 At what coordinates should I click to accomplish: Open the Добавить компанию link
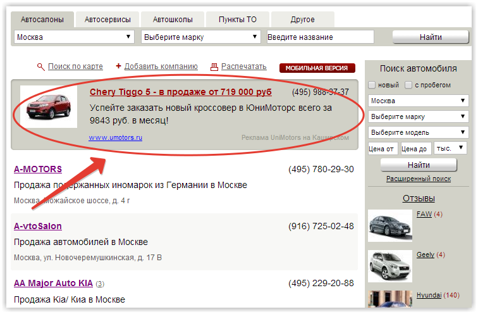pyautogui.click(x=161, y=66)
